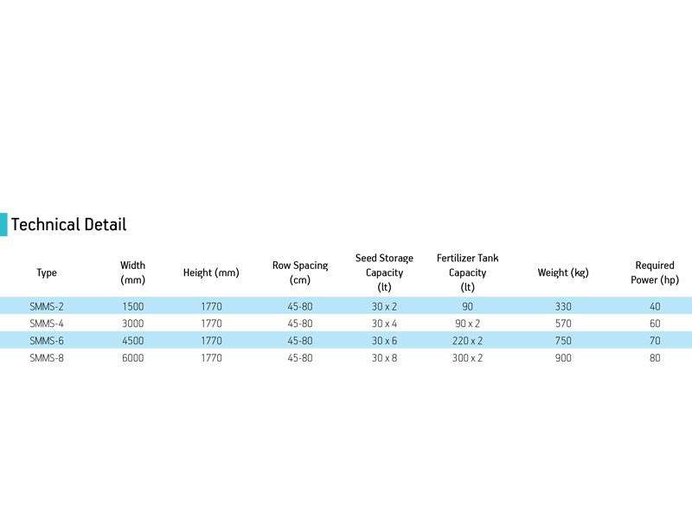Click the 4500 width value
The width and height of the screenshot is (692, 519).
click(x=133, y=341)
